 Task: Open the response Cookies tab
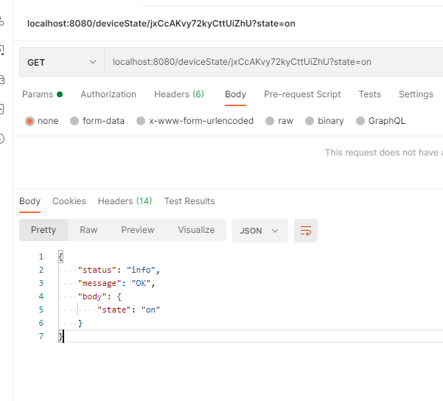click(69, 201)
